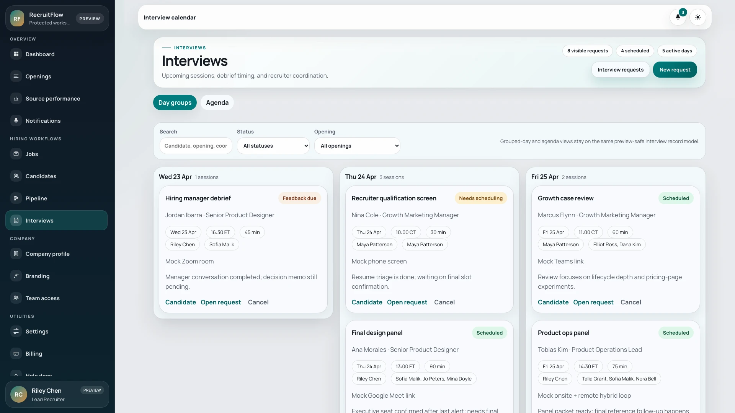
Task: Click the 8 visible requests chip
Action: tap(588, 51)
